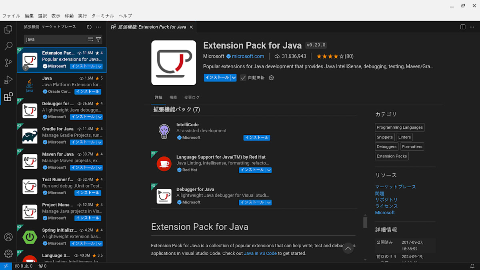Open the Run and Debug view
The image size is (480, 270).
(8, 80)
